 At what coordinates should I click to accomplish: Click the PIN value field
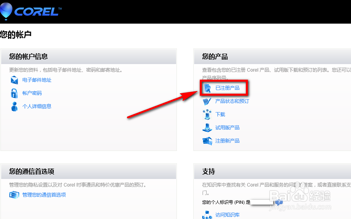262,202
